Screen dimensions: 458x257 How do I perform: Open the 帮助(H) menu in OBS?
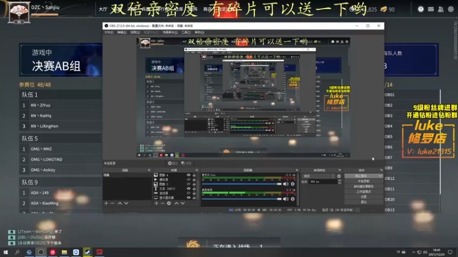(199, 33)
